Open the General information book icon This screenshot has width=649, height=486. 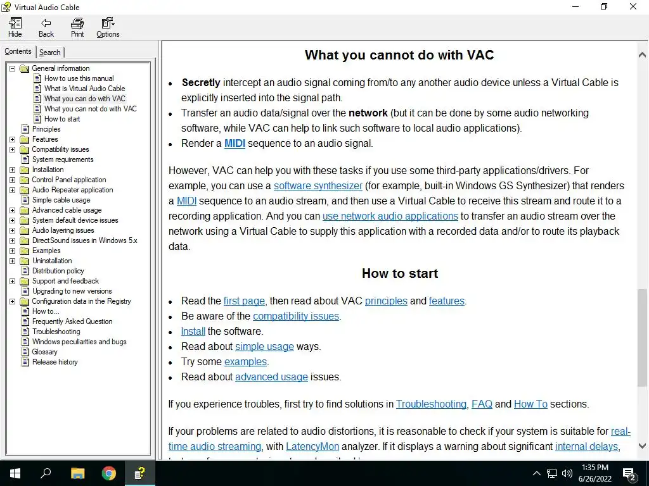[25, 68]
